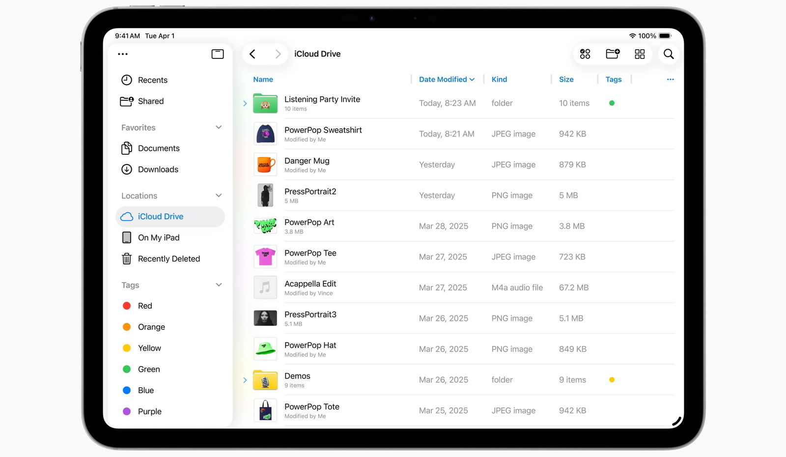Collapse the Tags section
The image size is (786, 457).
coord(219,285)
